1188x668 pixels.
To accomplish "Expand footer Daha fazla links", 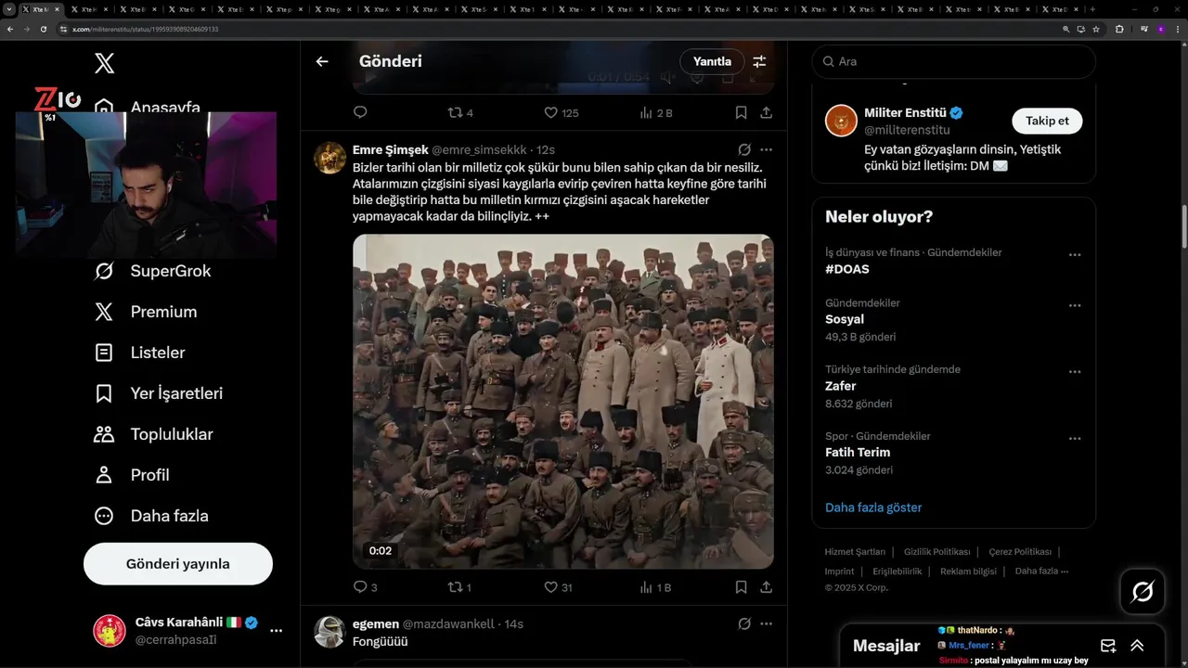I will [1041, 572].
